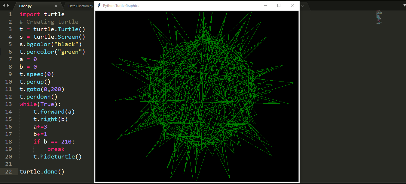Viewport: 406px width, 184px height.
Task: Click the break keyword on line 19
Action: 56,149
